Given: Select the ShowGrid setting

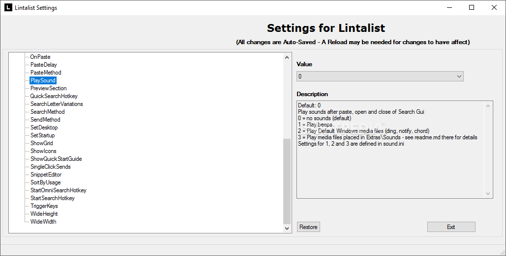Looking at the screenshot, I should click(x=42, y=143).
